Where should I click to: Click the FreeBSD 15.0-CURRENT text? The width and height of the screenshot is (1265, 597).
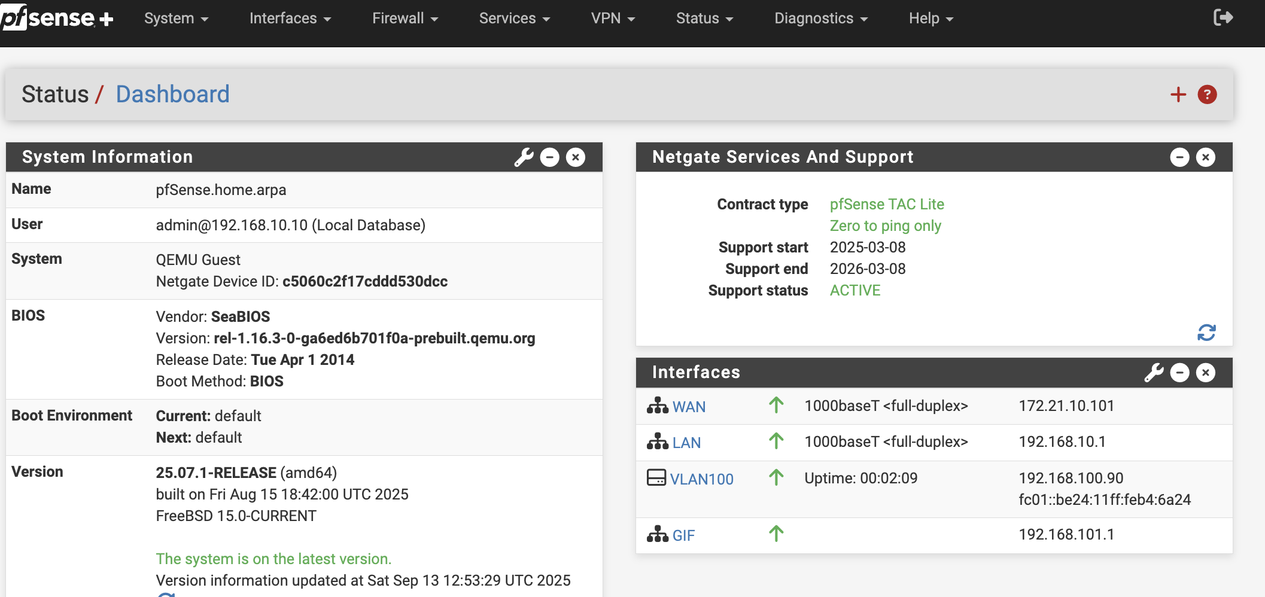[236, 516]
